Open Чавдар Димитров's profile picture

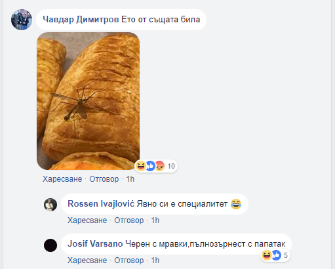pos(22,20)
